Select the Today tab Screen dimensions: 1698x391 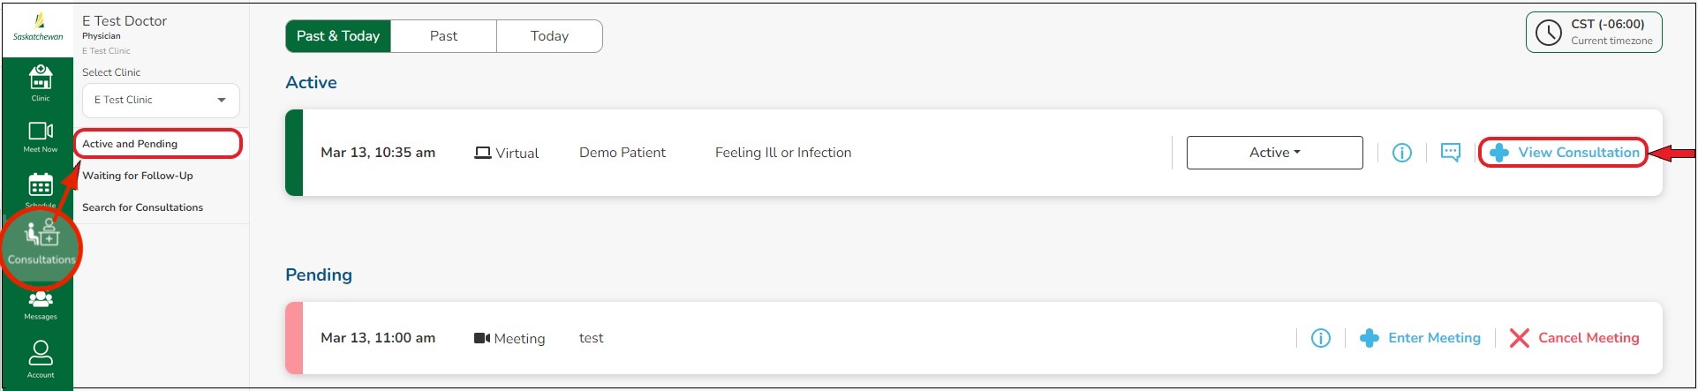click(549, 36)
